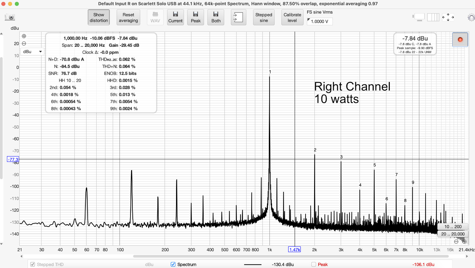Viewport: 475px width, 268px height.
Task: Toggle the Spectrum trace checkbox
Action: point(173,265)
